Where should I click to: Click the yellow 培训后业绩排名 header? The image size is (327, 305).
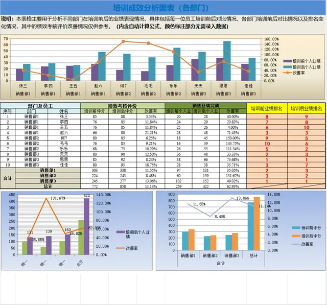tap(307, 108)
